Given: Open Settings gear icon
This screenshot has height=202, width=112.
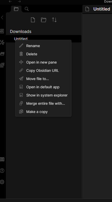Looking at the screenshot, I should (x=2, y=182).
